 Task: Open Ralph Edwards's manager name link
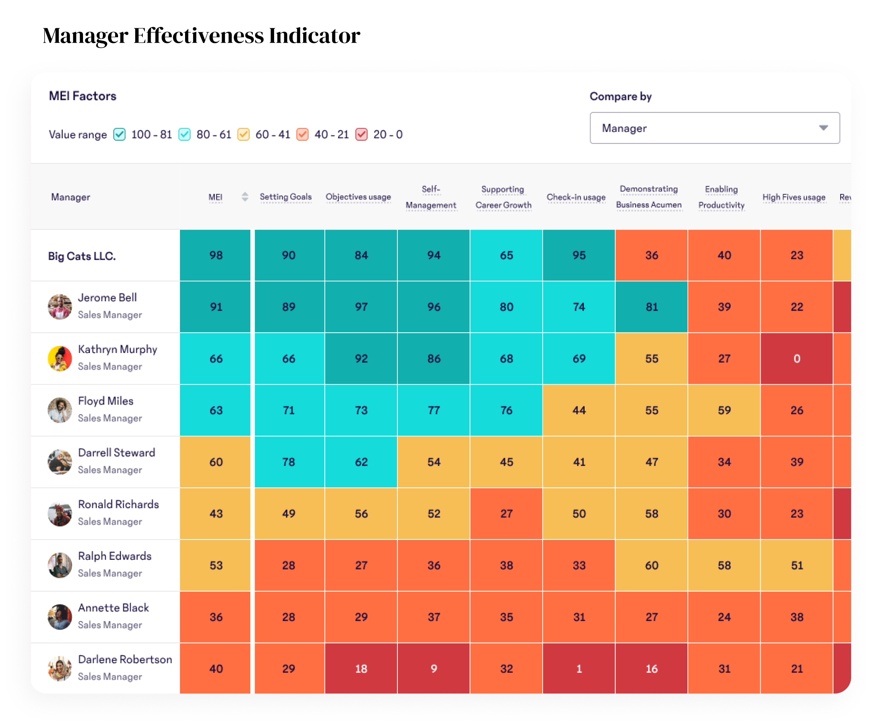(x=115, y=556)
